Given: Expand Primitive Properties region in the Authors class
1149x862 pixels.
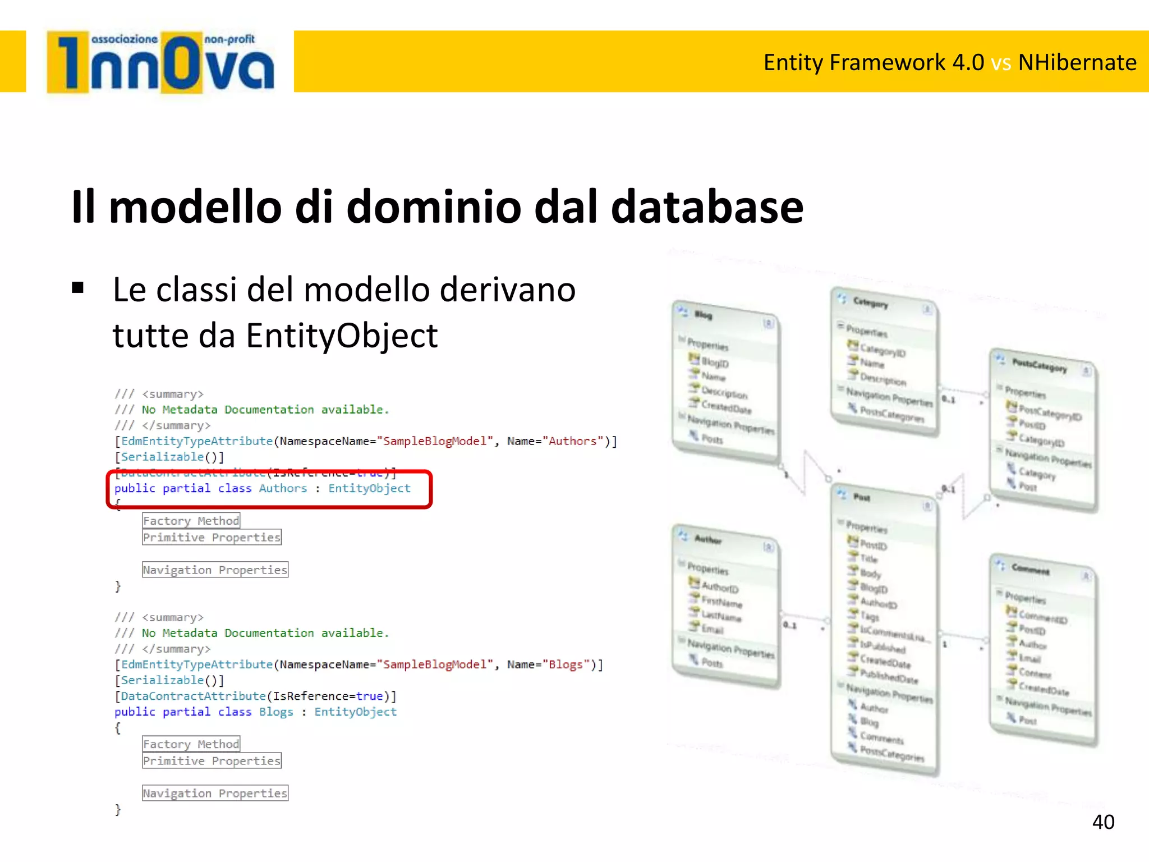Looking at the screenshot, I should 212,538.
